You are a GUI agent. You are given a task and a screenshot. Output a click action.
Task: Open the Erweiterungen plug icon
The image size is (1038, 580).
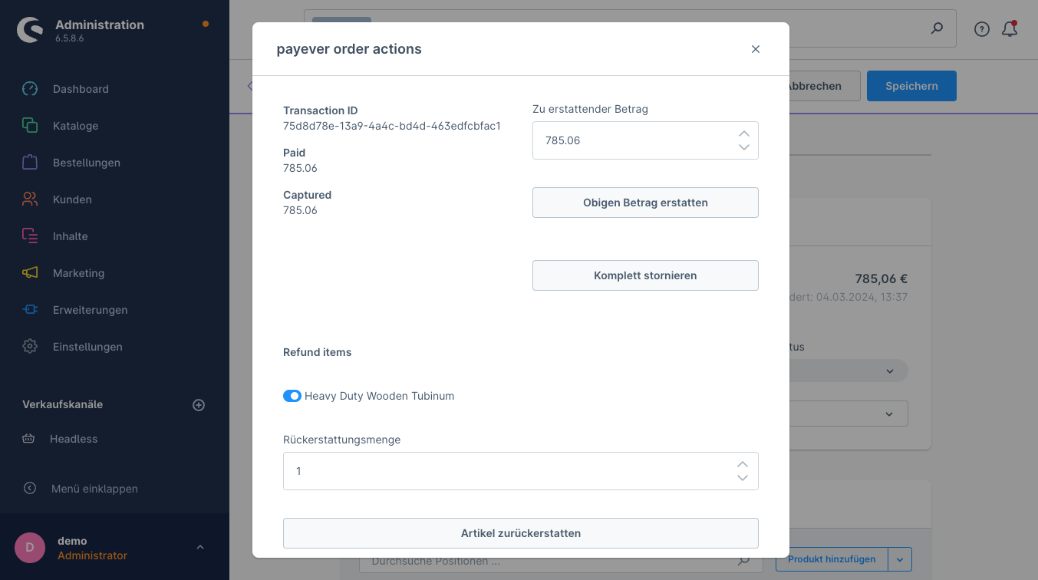30,310
